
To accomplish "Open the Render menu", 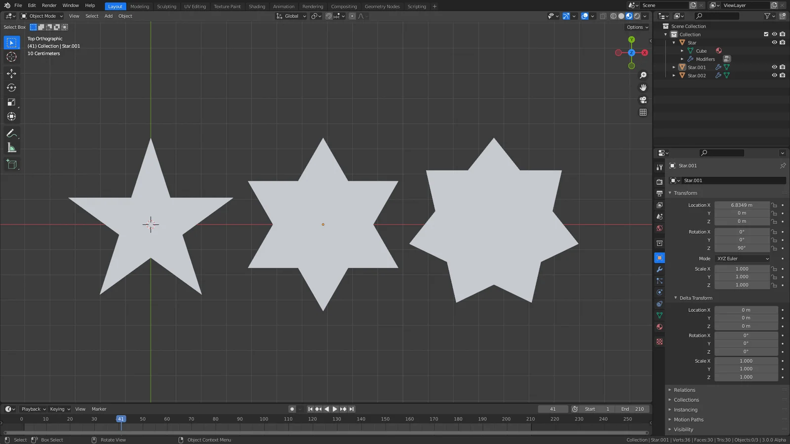I will 49,5.
